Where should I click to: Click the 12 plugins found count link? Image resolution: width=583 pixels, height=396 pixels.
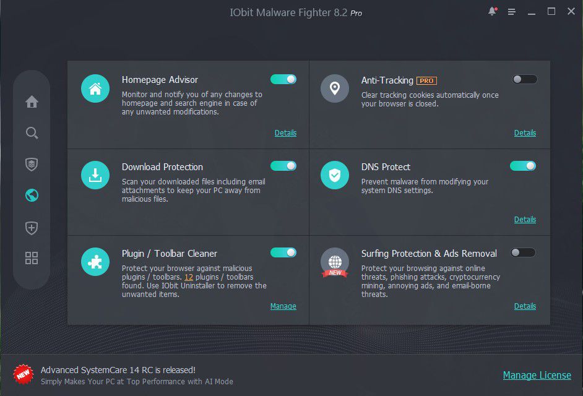click(x=189, y=277)
